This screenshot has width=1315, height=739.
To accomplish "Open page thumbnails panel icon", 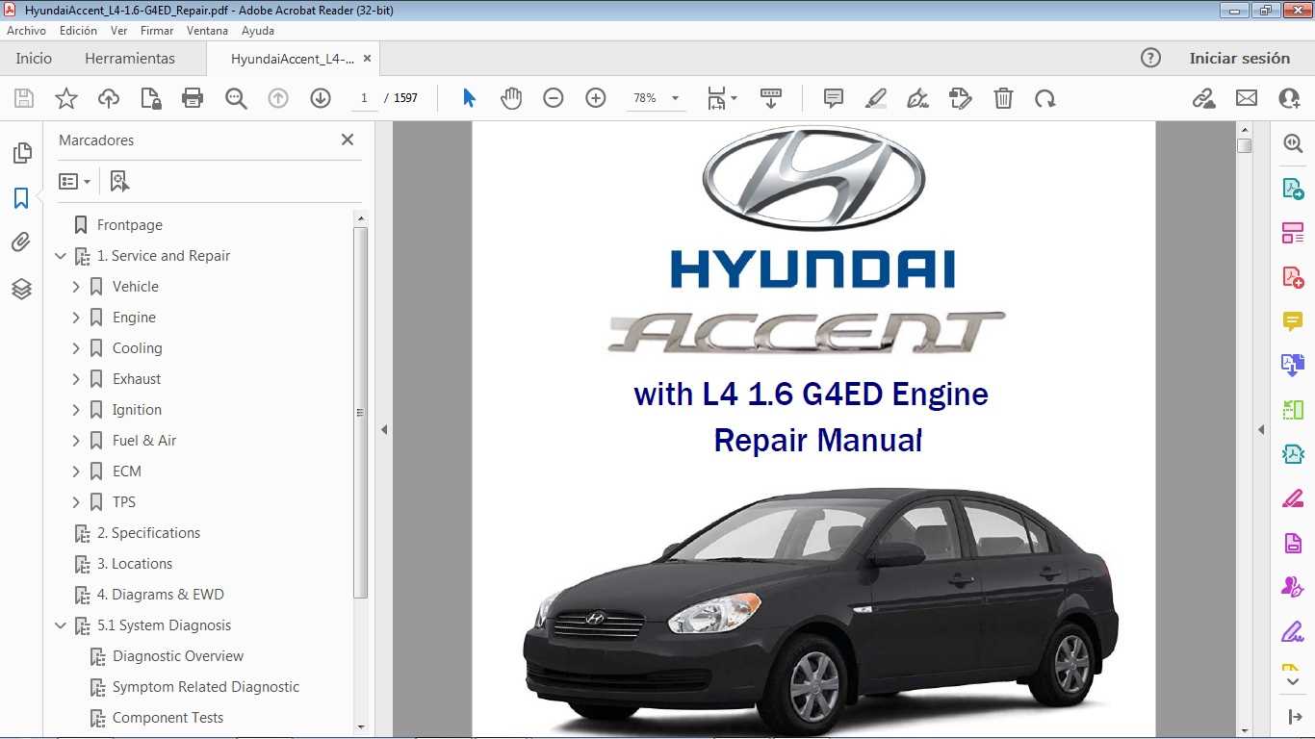I will [21, 153].
